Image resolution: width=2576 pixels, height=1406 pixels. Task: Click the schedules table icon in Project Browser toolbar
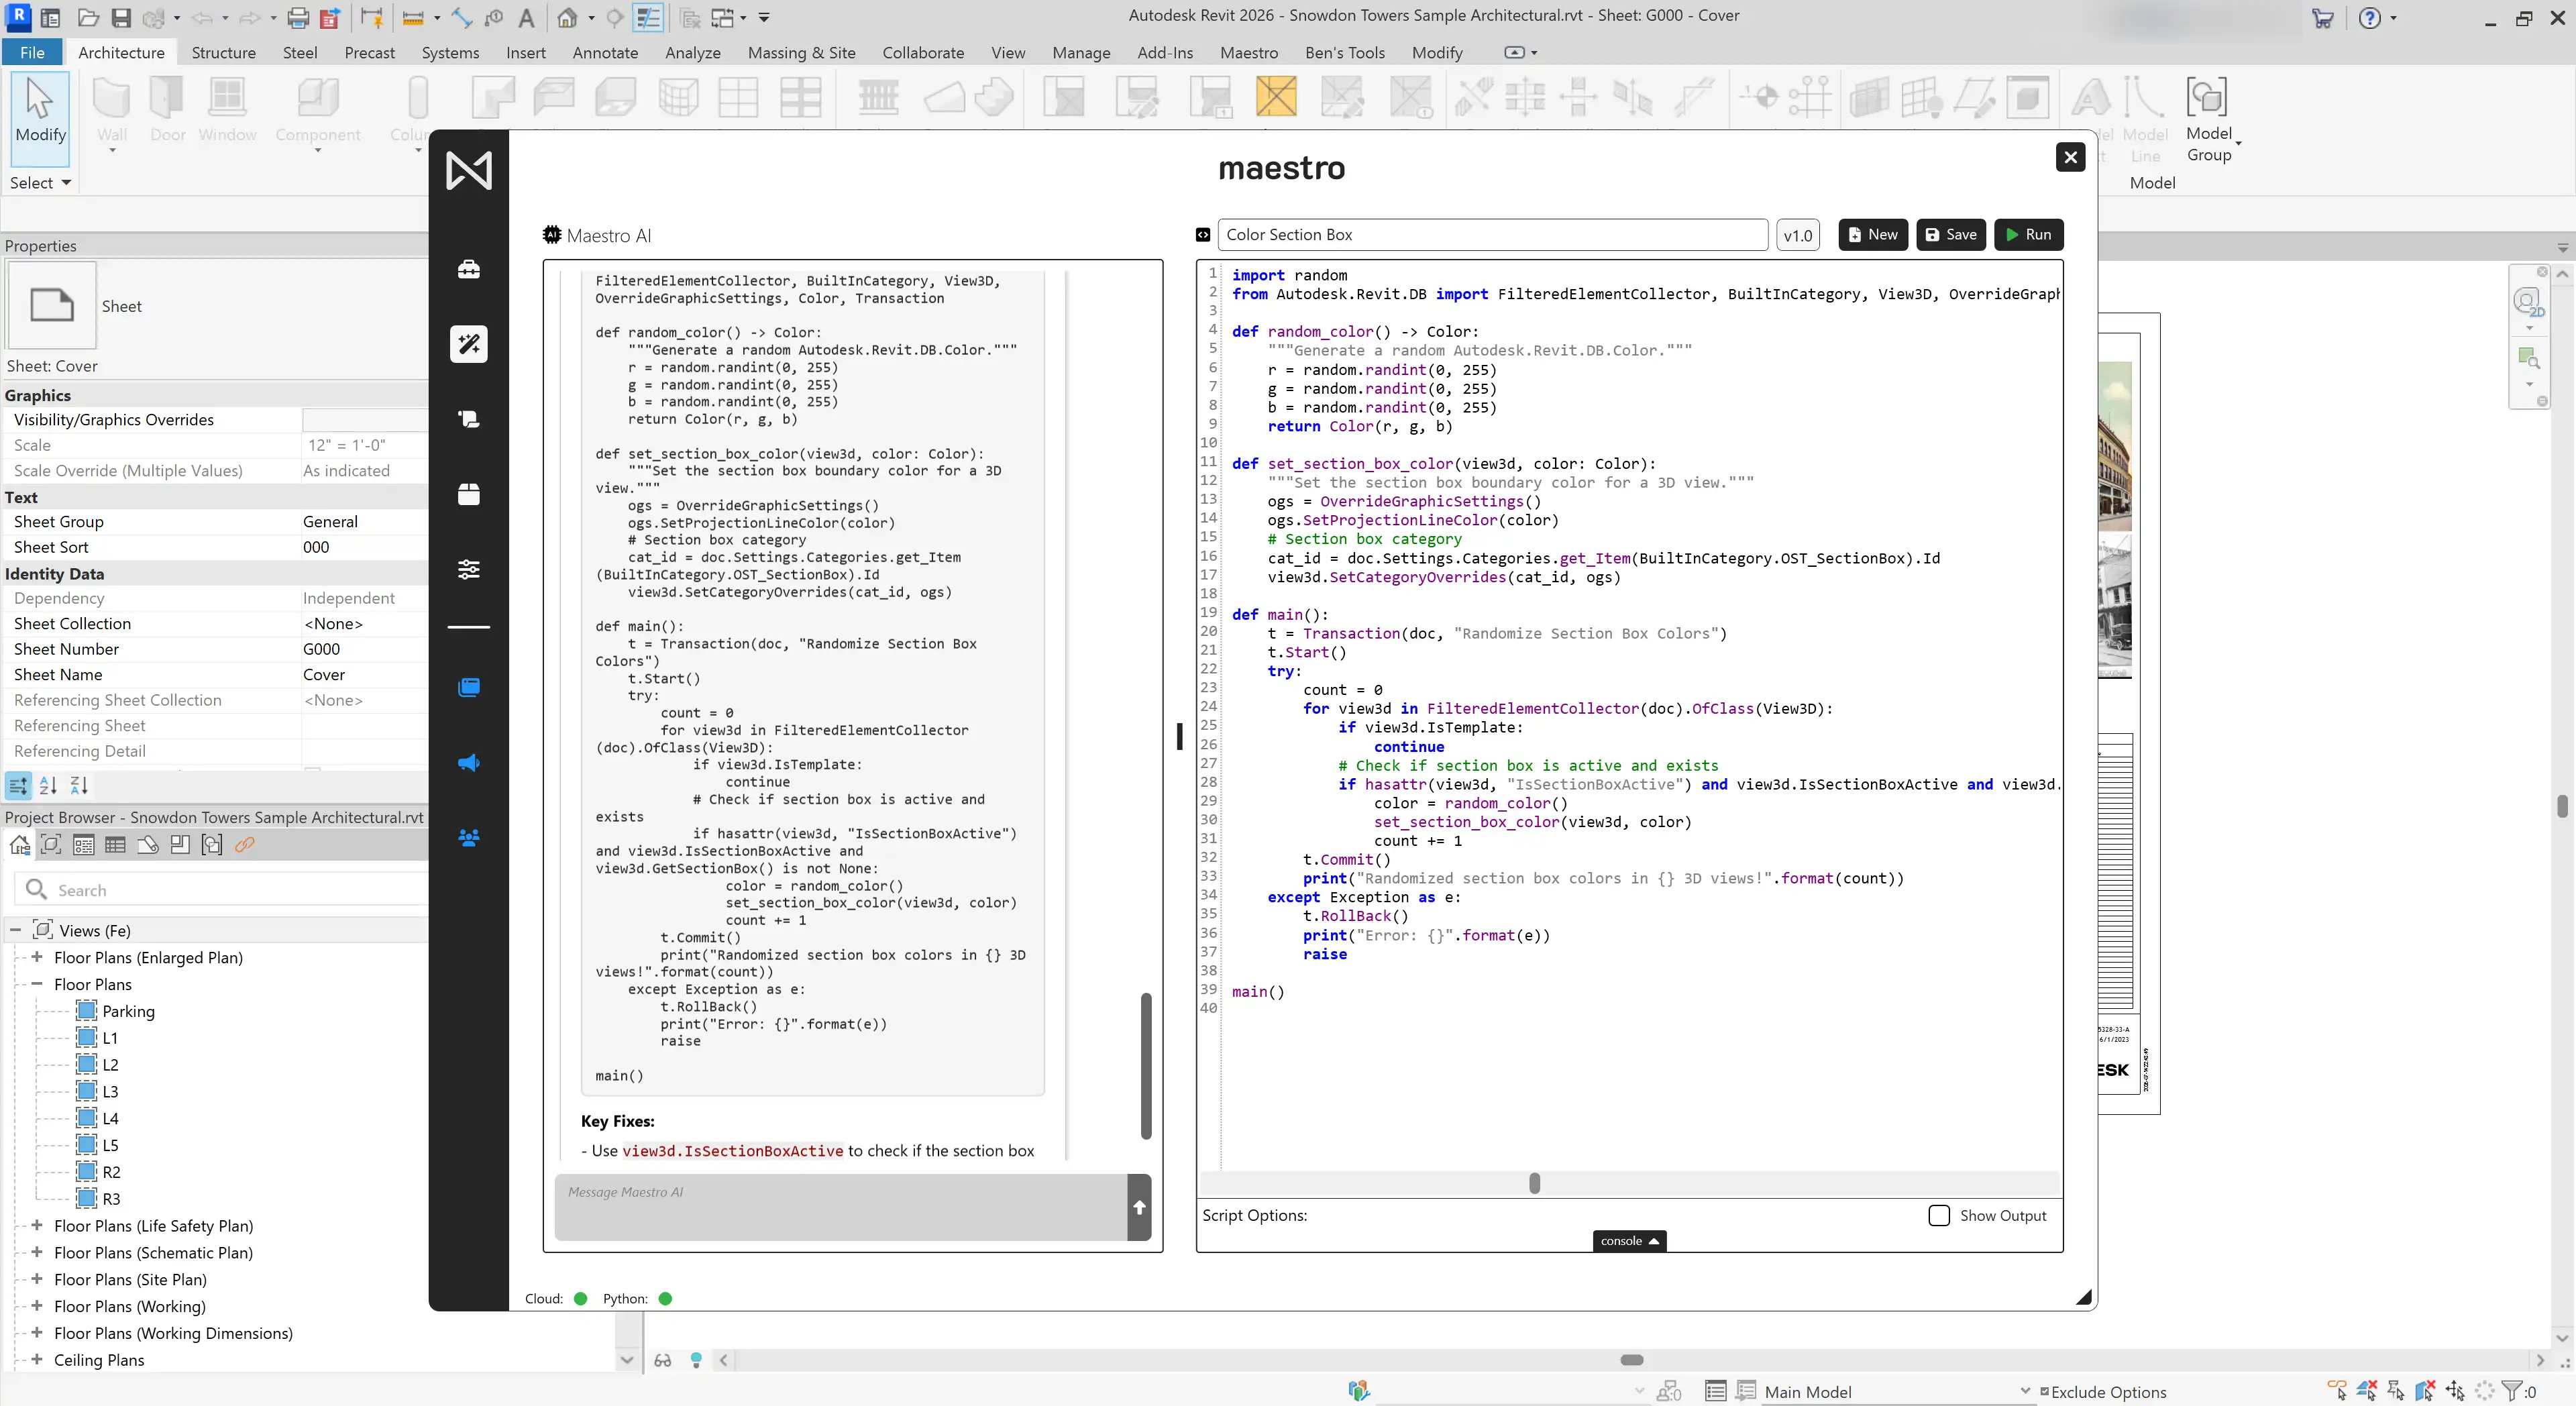pos(115,846)
